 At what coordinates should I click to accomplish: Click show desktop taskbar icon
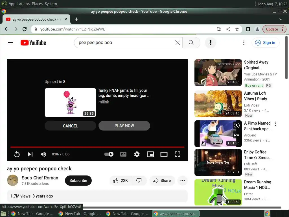[3, 214]
